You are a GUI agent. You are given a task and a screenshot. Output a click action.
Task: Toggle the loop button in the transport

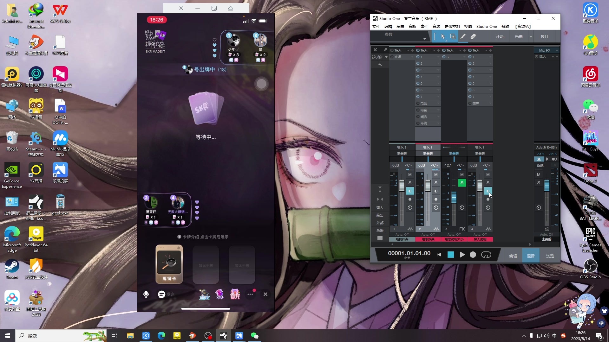coord(486,255)
